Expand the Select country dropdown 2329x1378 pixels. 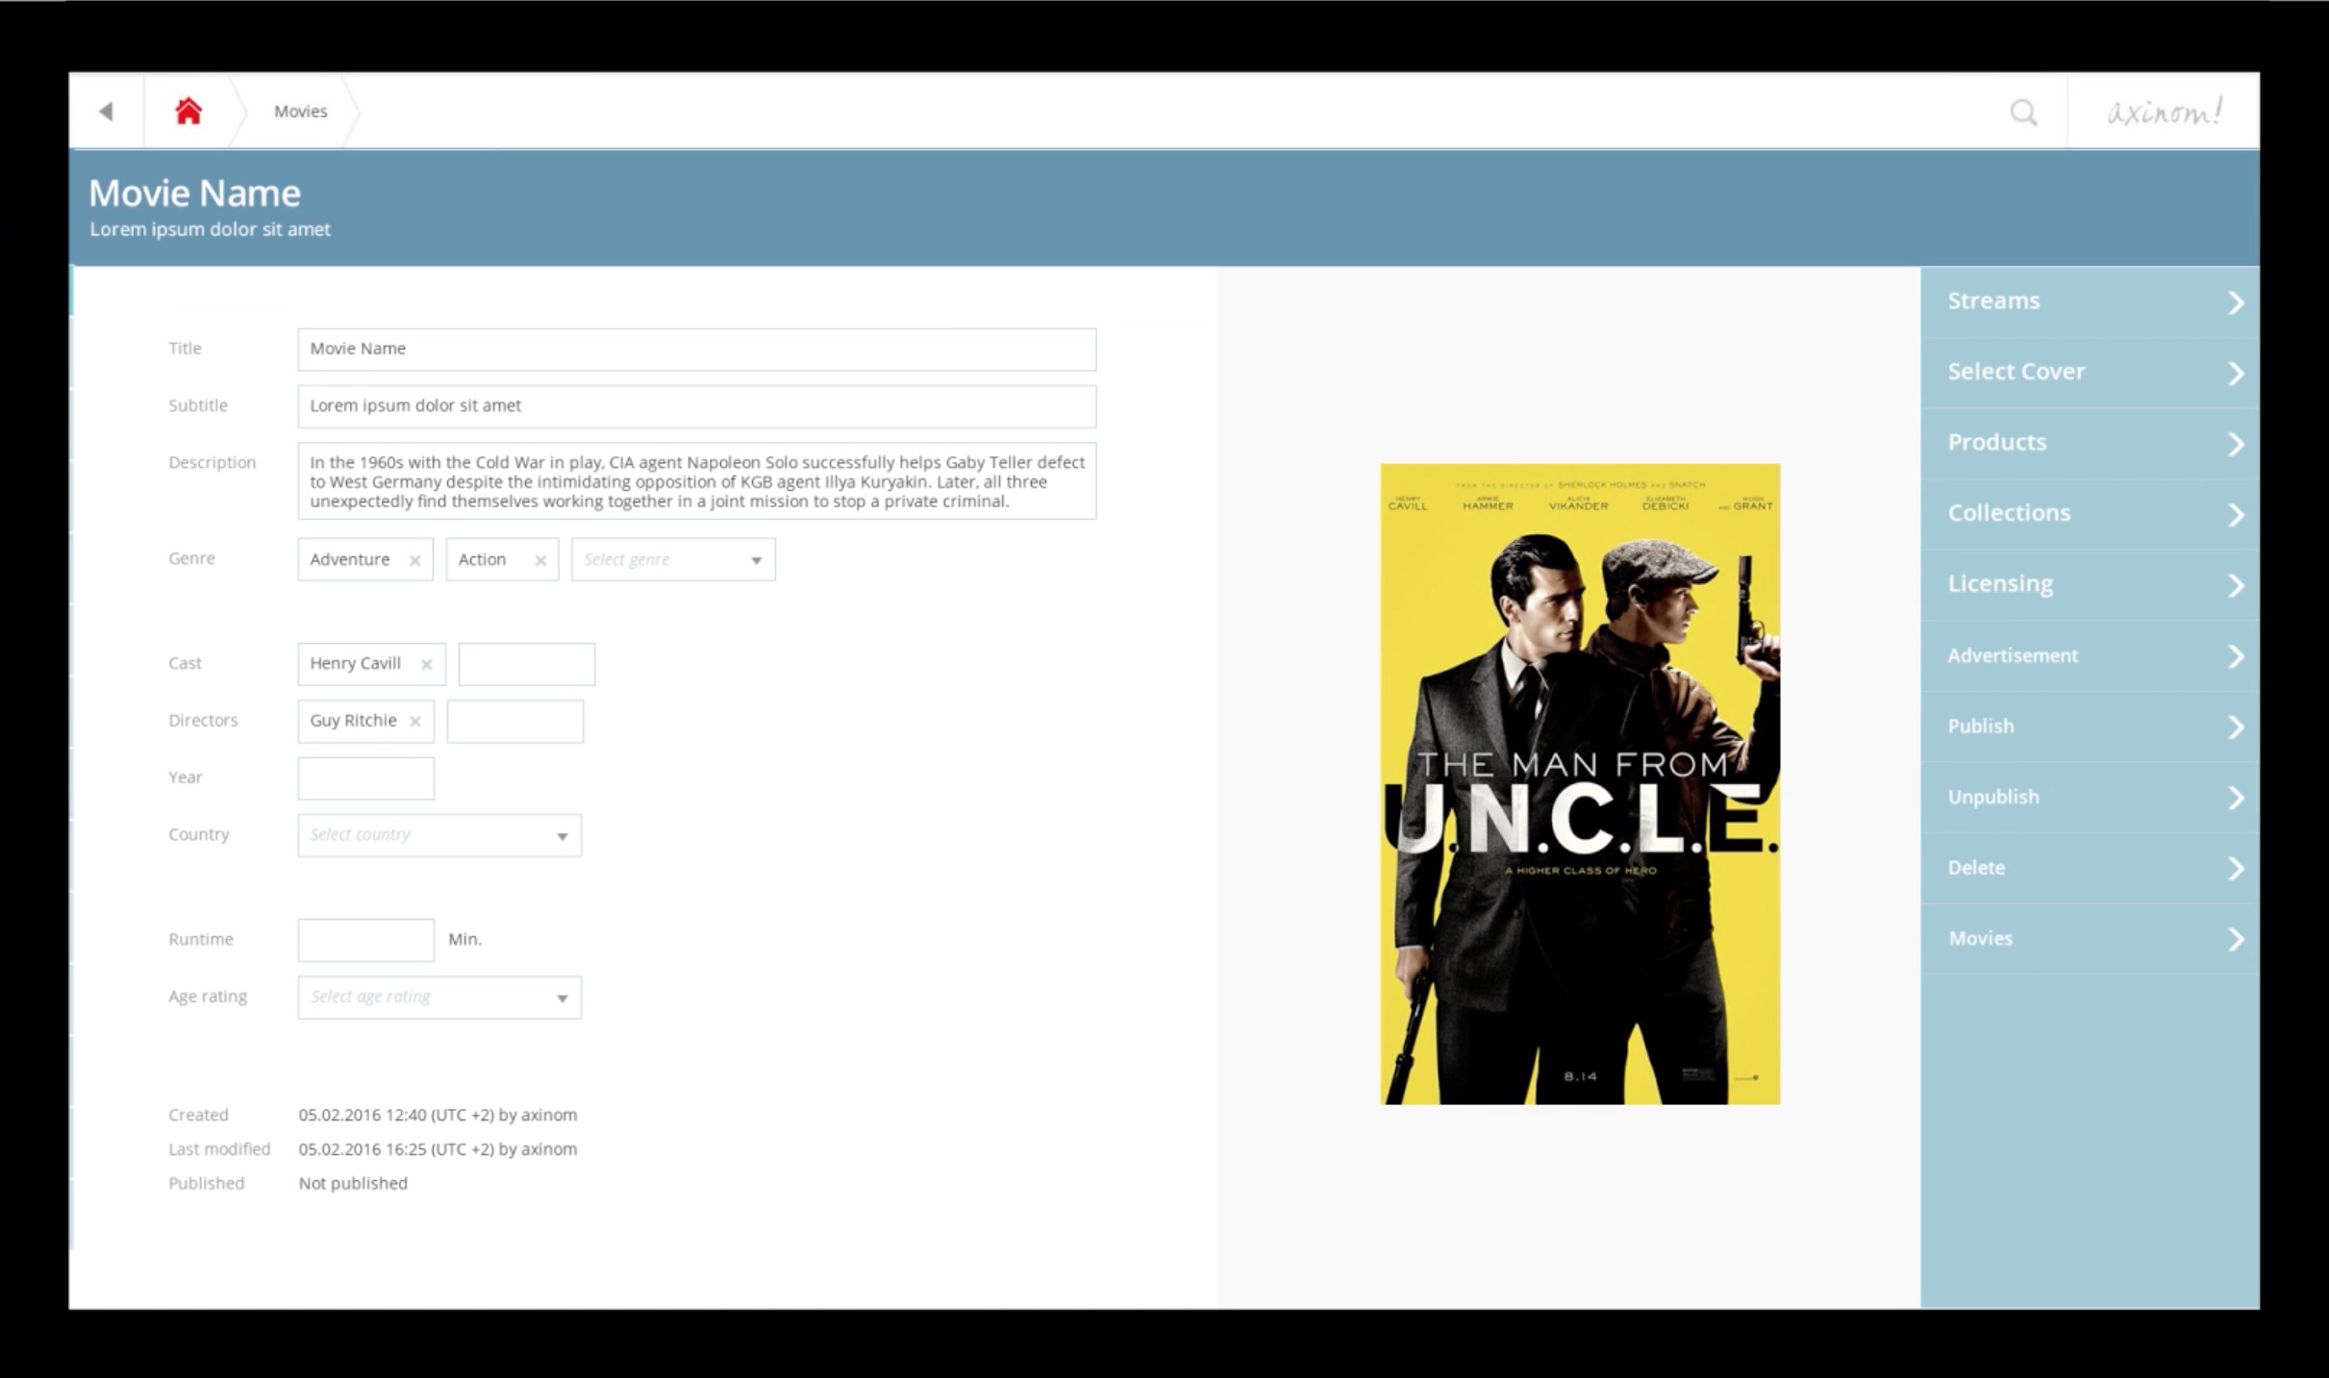[x=439, y=835]
